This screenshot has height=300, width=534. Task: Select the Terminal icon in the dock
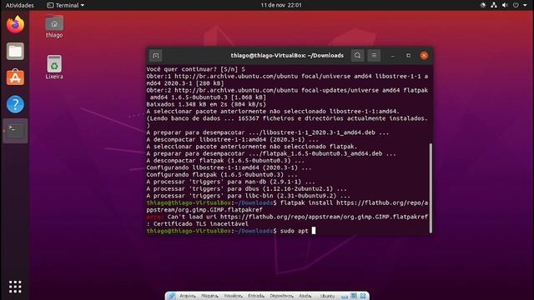15,131
